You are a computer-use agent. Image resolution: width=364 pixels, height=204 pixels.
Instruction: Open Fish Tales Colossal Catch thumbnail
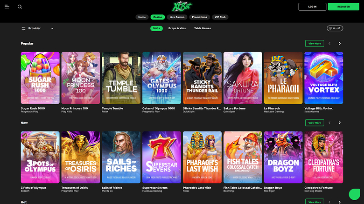tap(243, 158)
